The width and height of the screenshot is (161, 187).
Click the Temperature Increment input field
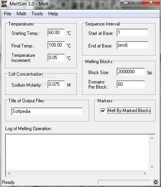pos(56,58)
